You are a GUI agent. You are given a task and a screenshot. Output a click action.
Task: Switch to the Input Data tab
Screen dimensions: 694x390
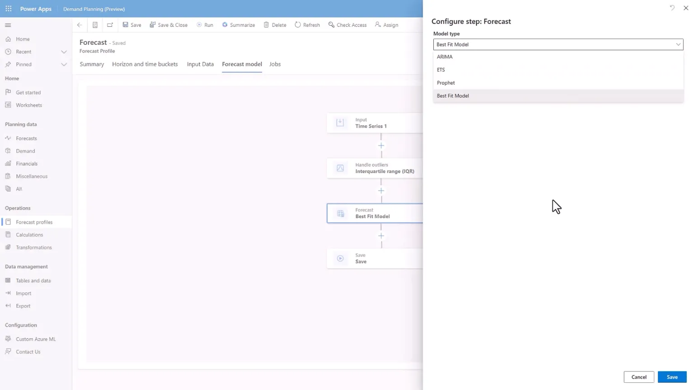[x=200, y=64]
